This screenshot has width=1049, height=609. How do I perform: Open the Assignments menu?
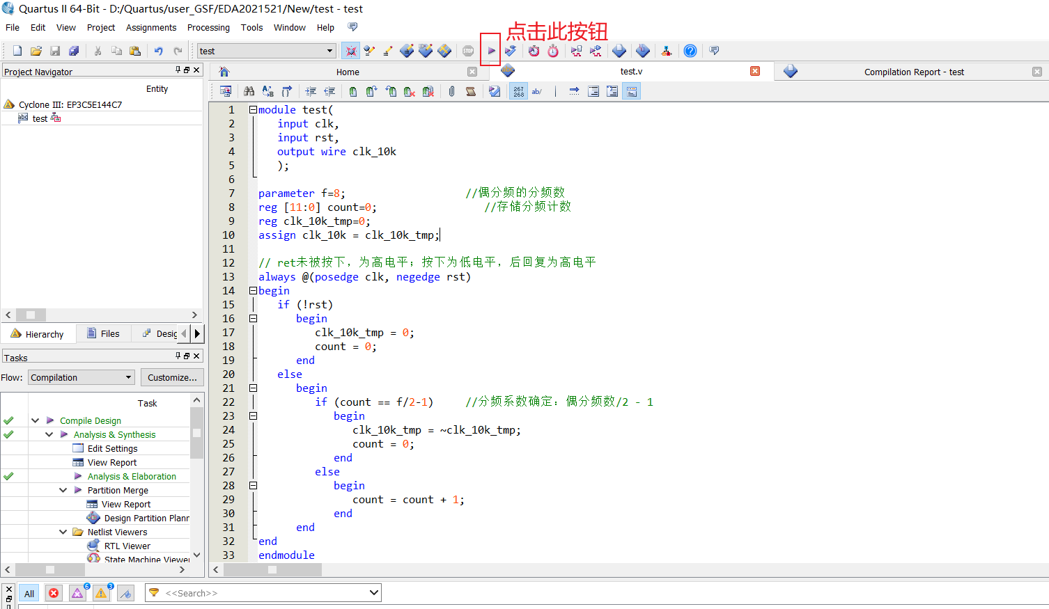(151, 28)
